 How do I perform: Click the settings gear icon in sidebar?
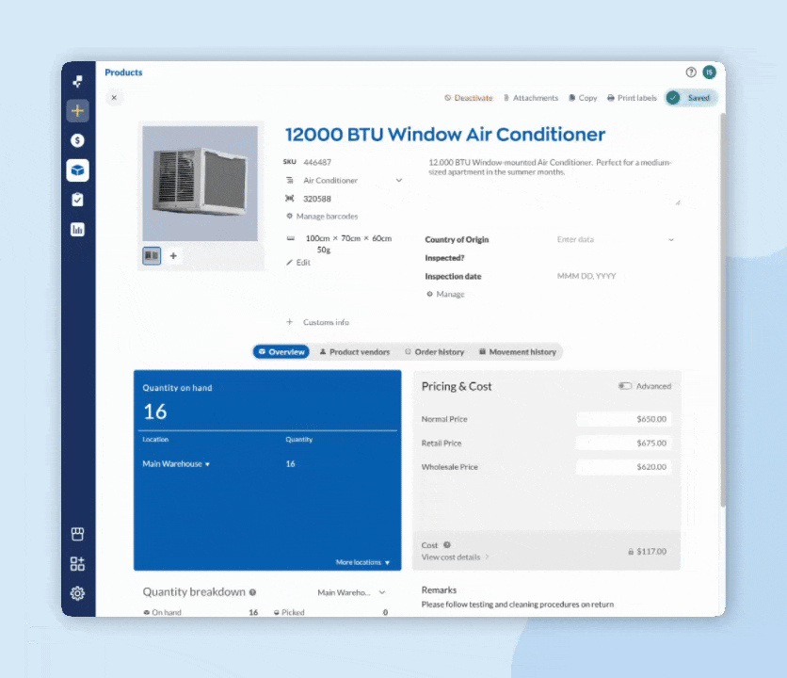click(77, 593)
